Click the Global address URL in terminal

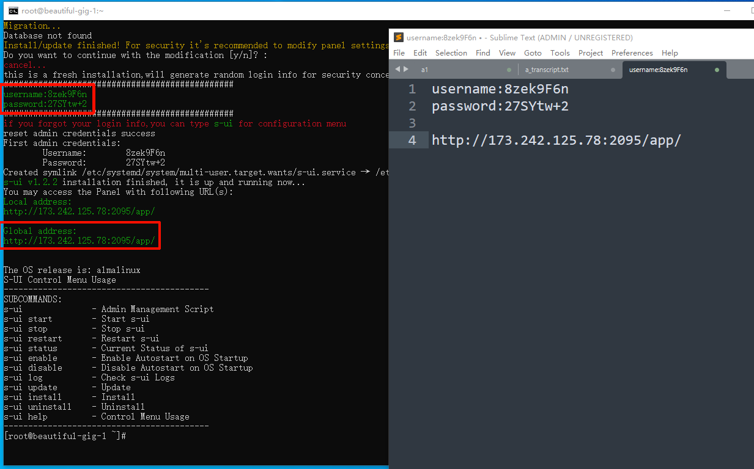coord(79,241)
